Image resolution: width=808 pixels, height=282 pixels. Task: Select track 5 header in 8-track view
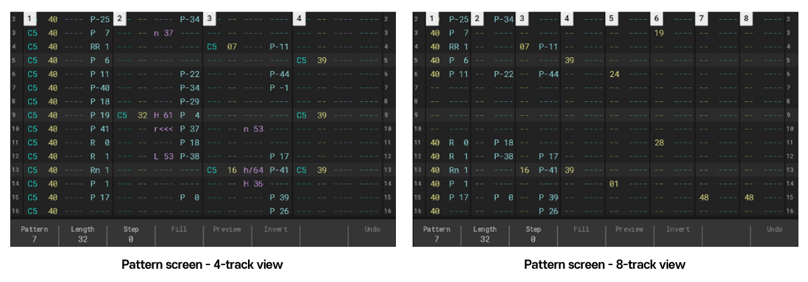pos(611,19)
